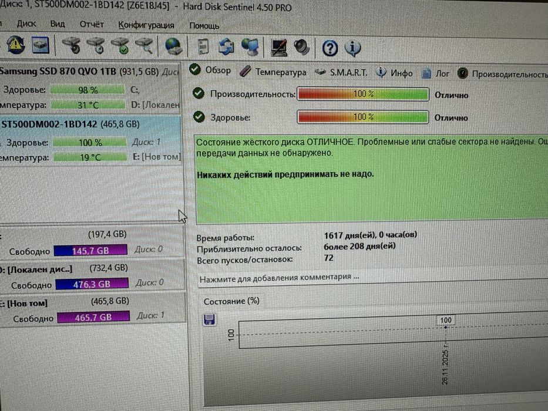Click the Samsung SSD temperature bar 31 °C

(88, 105)
